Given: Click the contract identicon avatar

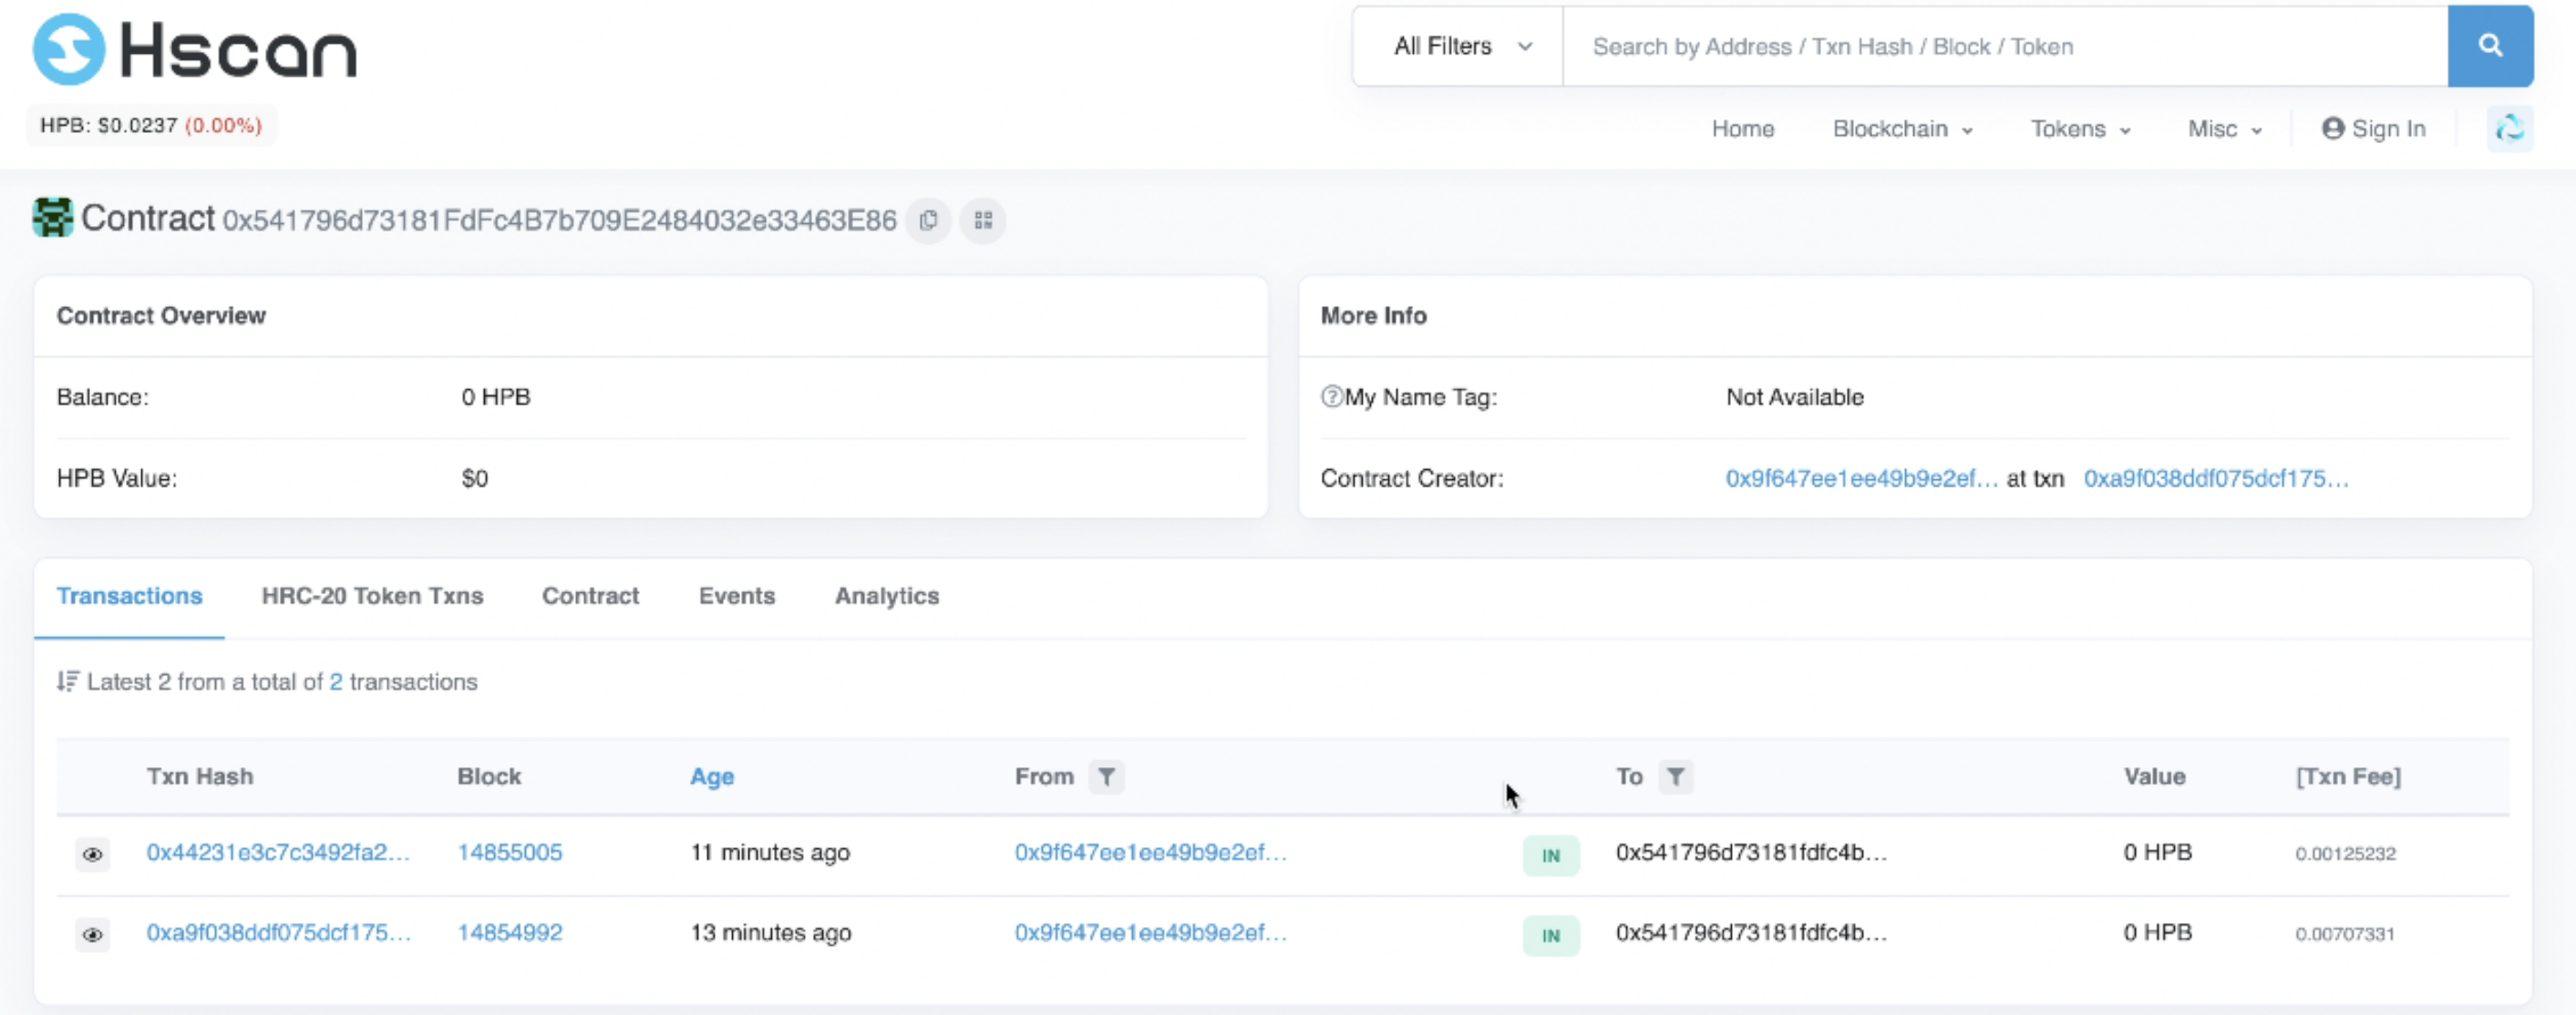Looking at the screenshot, I should coord(53,218).
